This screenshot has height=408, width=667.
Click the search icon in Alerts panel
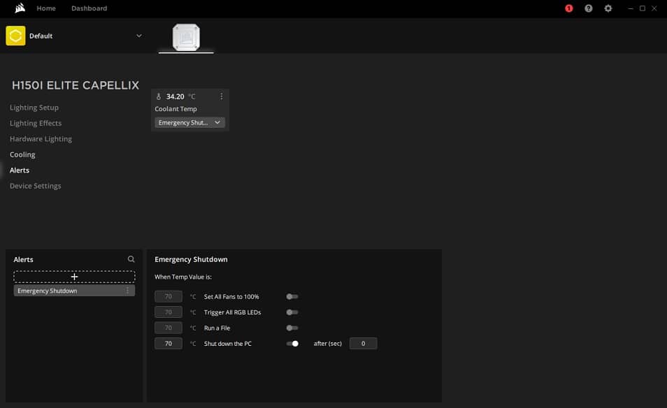pyautogui.click(x=131, y=259)
